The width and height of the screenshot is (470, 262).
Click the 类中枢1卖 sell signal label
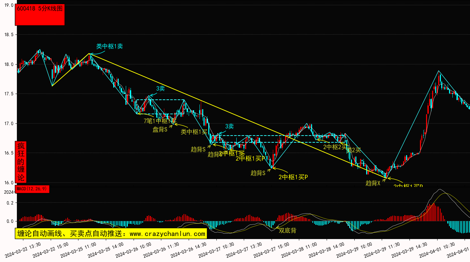(109, 46)
